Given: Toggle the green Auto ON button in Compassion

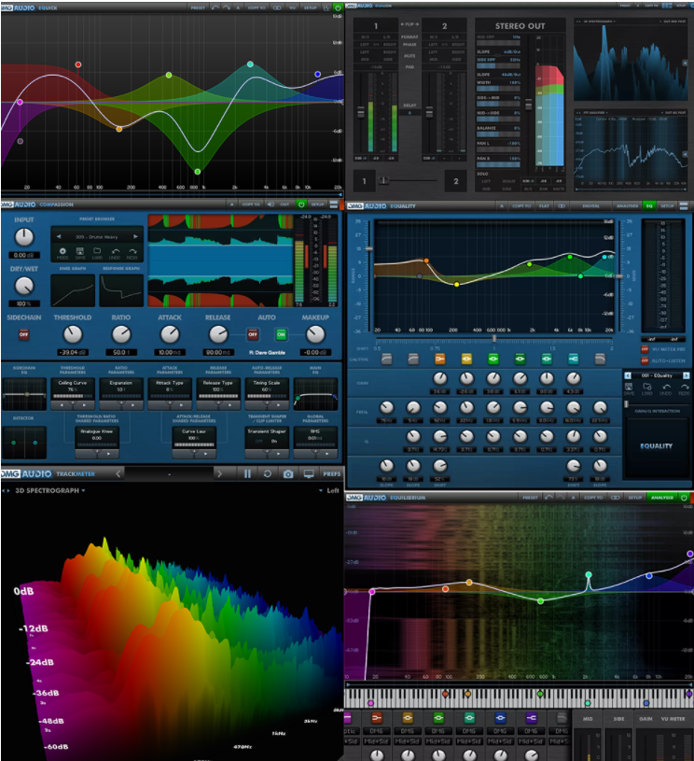Looking at the screenshot, I should tap(281, 334).
